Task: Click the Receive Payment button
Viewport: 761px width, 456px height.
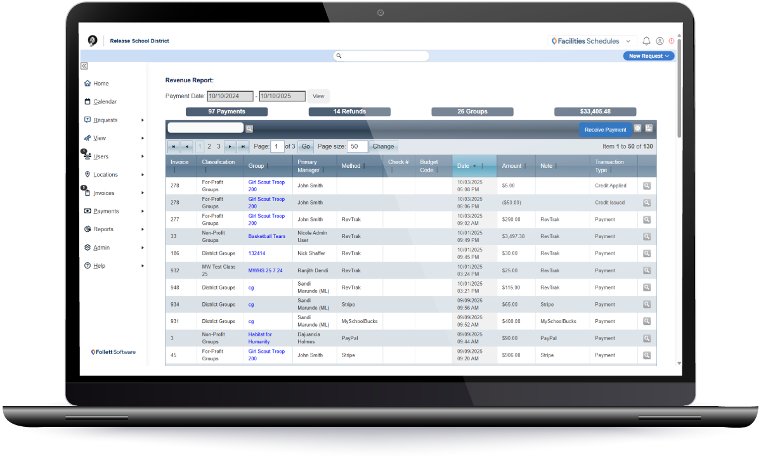Action: 605,129
